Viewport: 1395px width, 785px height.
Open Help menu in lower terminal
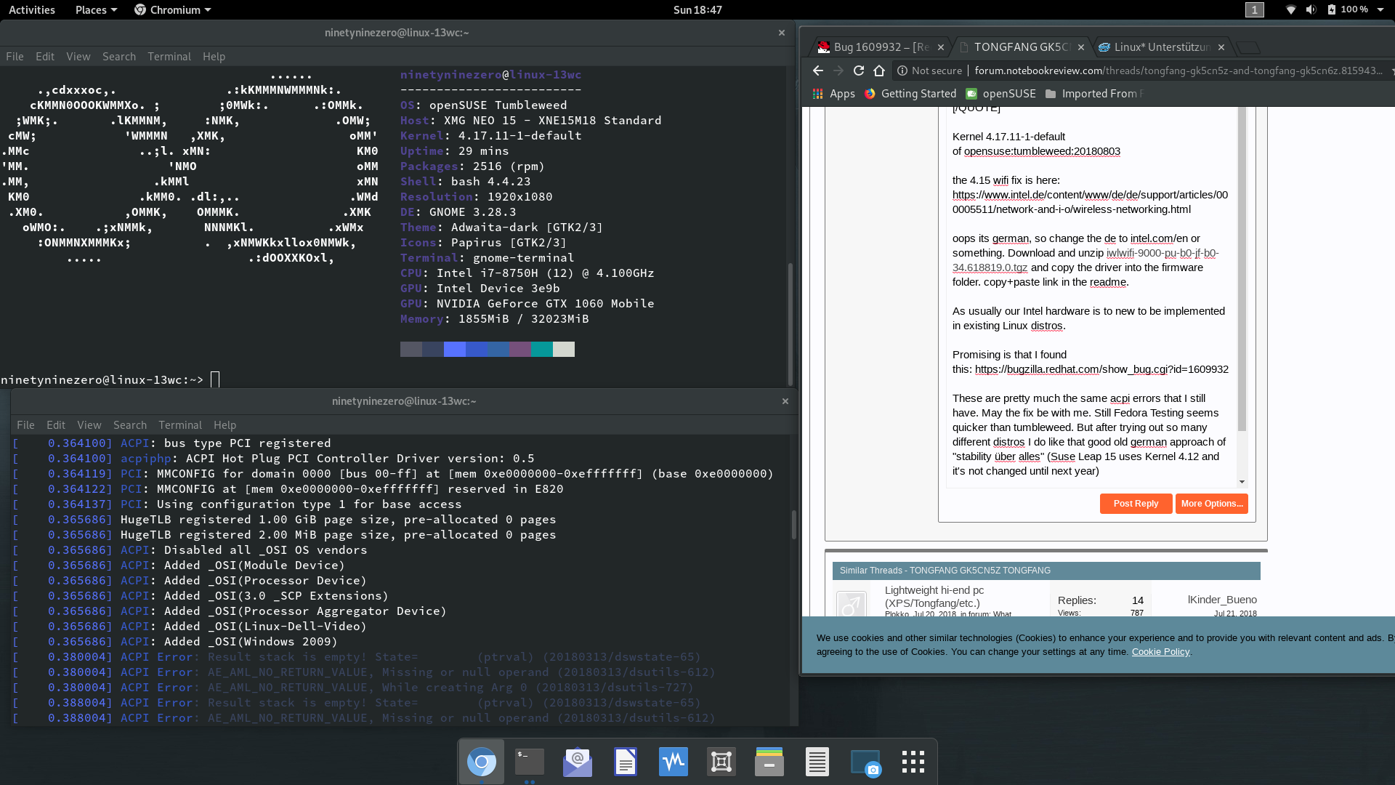225,424
